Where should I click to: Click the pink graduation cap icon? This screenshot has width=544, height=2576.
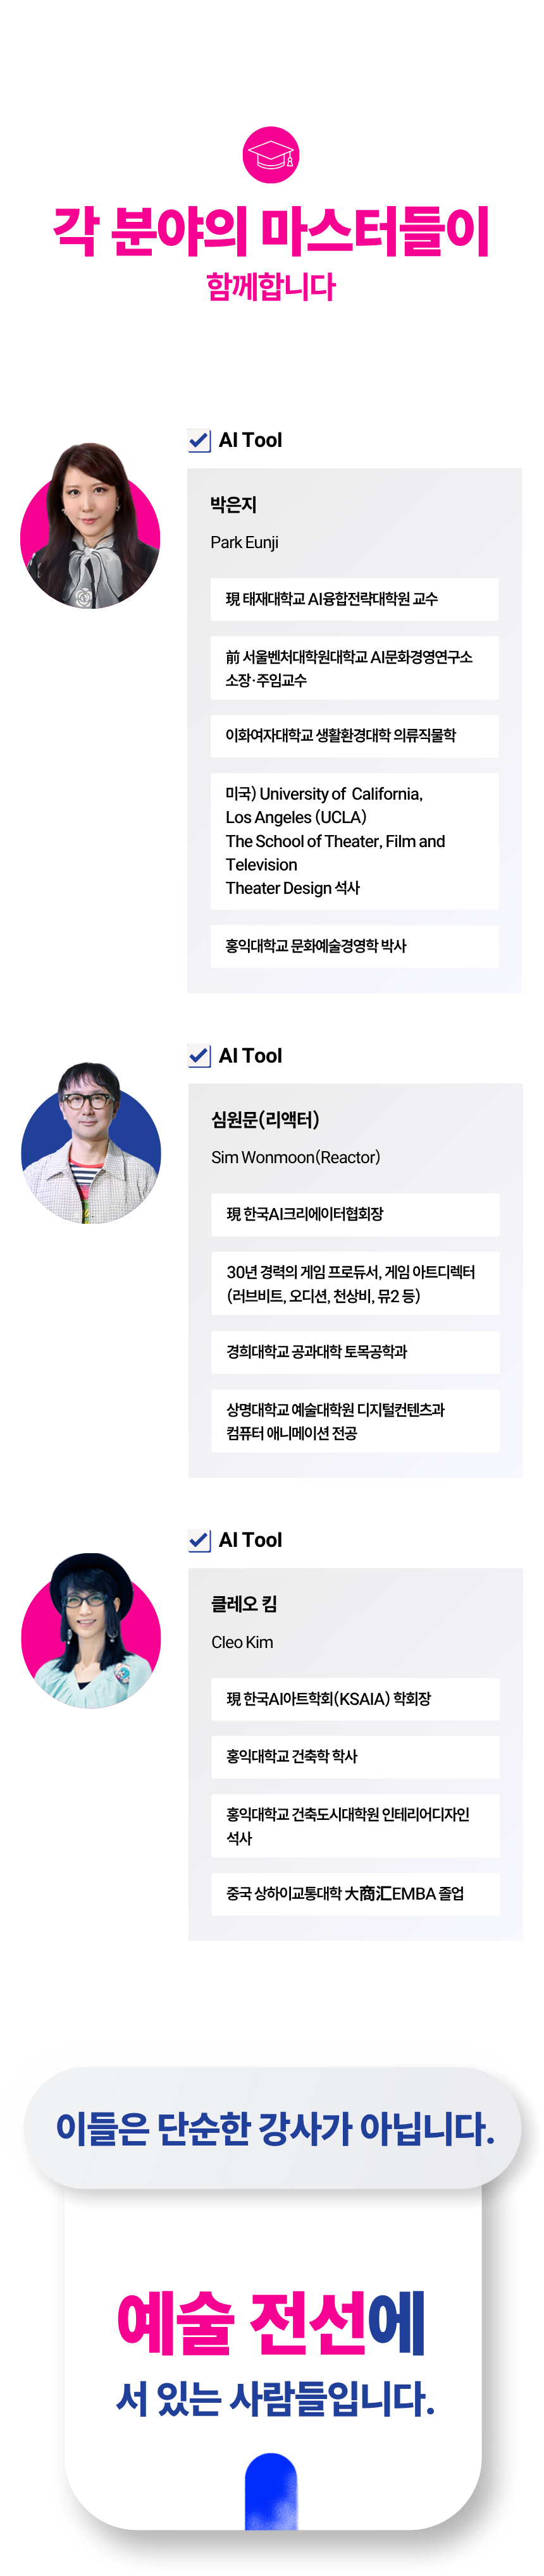point(271,155)
